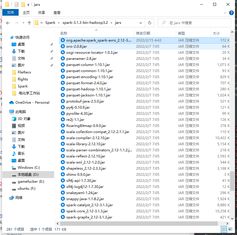
Task: Click the Back navigation arrow
Action: click(x=8, y=23)
